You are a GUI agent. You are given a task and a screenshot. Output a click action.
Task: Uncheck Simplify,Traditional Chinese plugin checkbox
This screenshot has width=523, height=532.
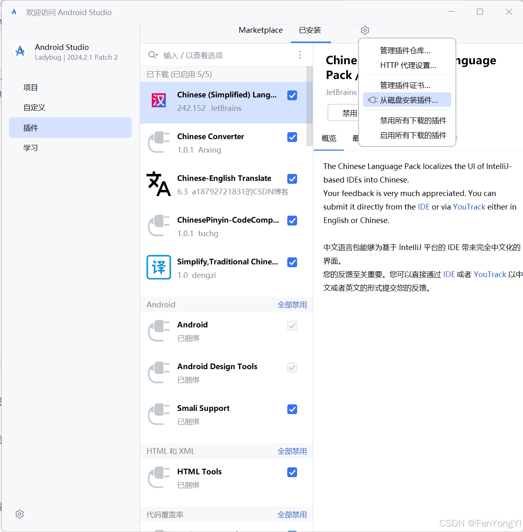click(292, 262)
